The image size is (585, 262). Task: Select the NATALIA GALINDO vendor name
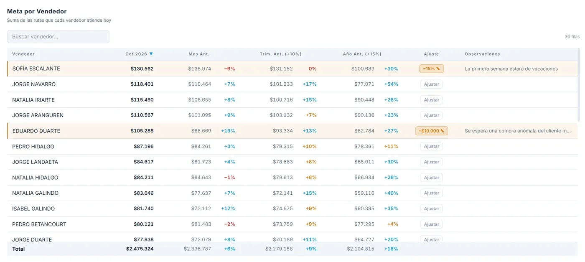click(x=35, y=193)
